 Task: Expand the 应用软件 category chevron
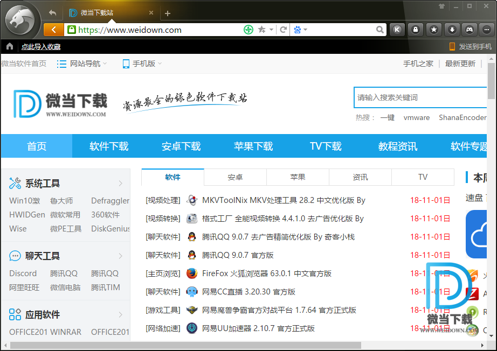tap(120, 314)
